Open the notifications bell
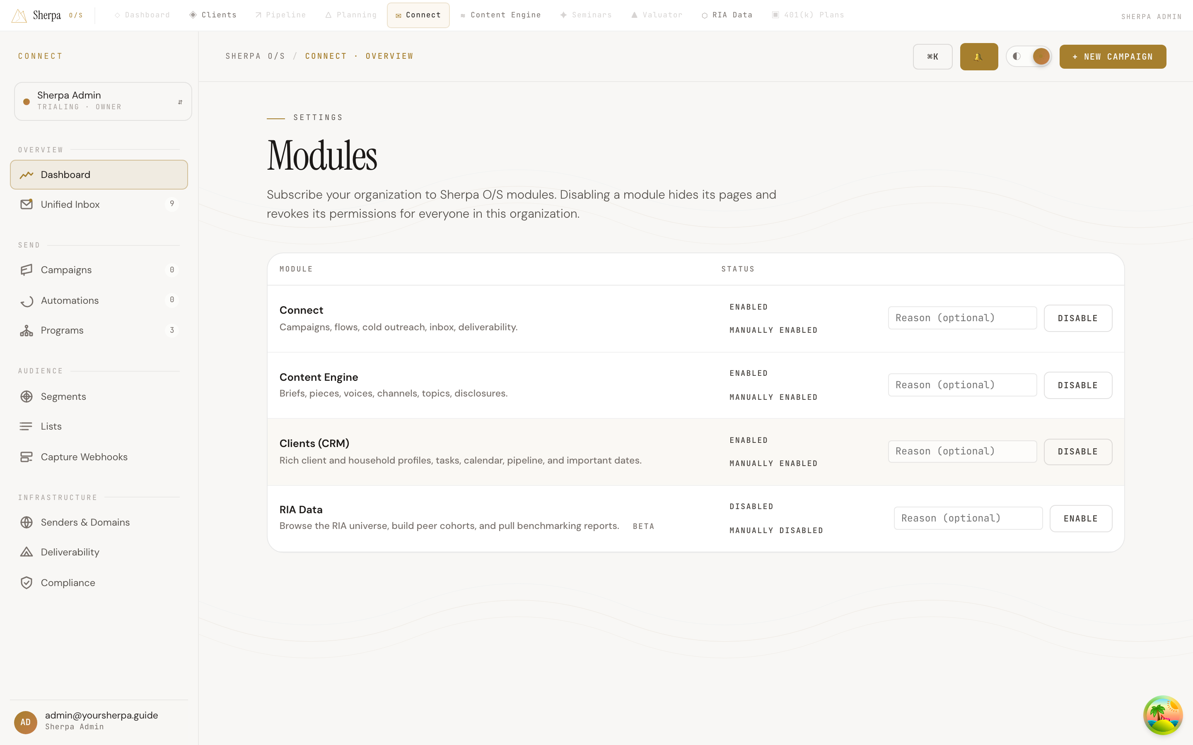The height and width of the screenshot is (745, 1193). pyautogui.click(x=978, y=57)
